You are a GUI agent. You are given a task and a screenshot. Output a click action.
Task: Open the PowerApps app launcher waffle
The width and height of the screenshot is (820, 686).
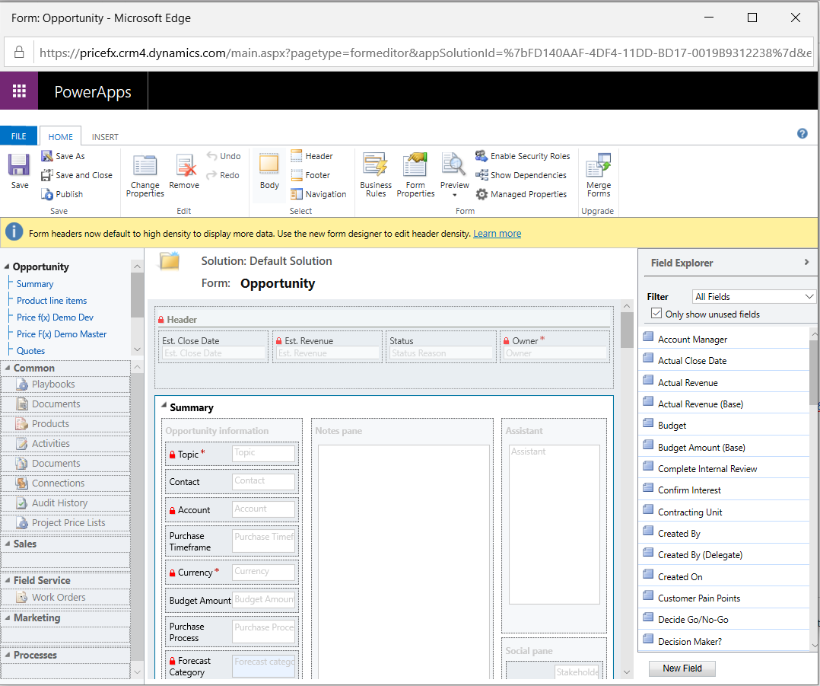click(19, 91)
